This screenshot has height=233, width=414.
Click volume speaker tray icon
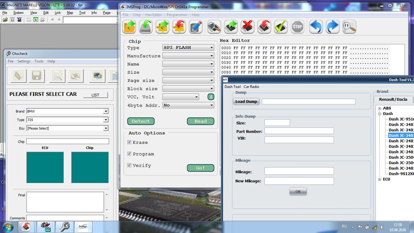(x=382, y=227)
